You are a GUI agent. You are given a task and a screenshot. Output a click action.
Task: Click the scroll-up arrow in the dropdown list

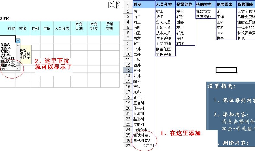tap(18, 45)
